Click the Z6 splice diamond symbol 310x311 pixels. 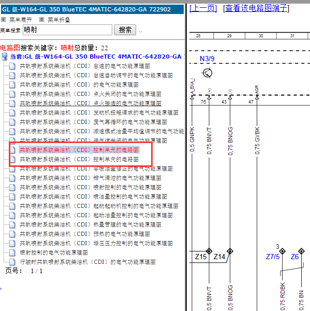(301, 251)
